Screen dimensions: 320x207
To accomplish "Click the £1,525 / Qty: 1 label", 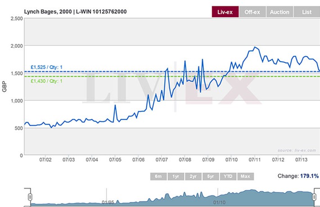I will tap(46, 67).
